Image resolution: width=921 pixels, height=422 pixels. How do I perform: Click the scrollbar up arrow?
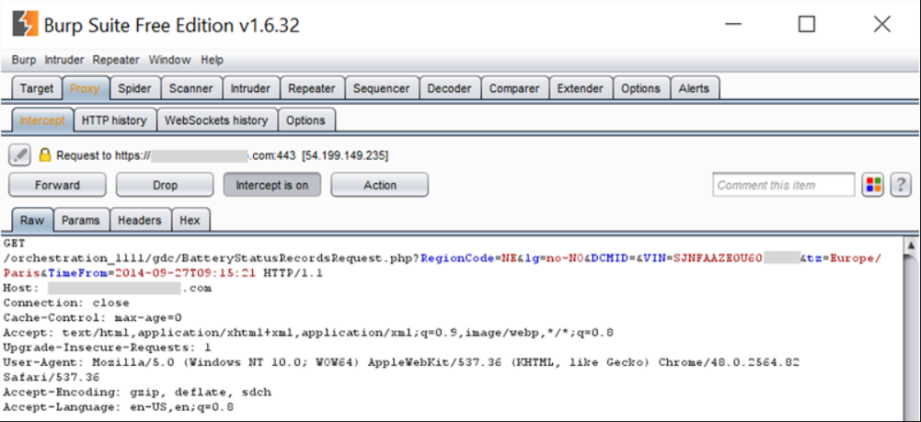(x=911, y=245)
